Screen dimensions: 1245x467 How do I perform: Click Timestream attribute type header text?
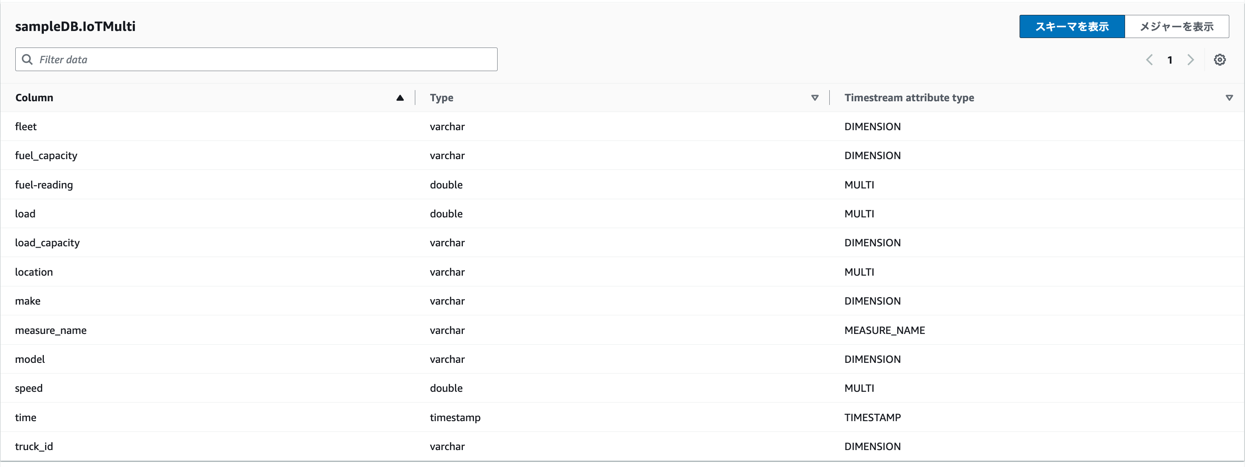click(909, 98)
